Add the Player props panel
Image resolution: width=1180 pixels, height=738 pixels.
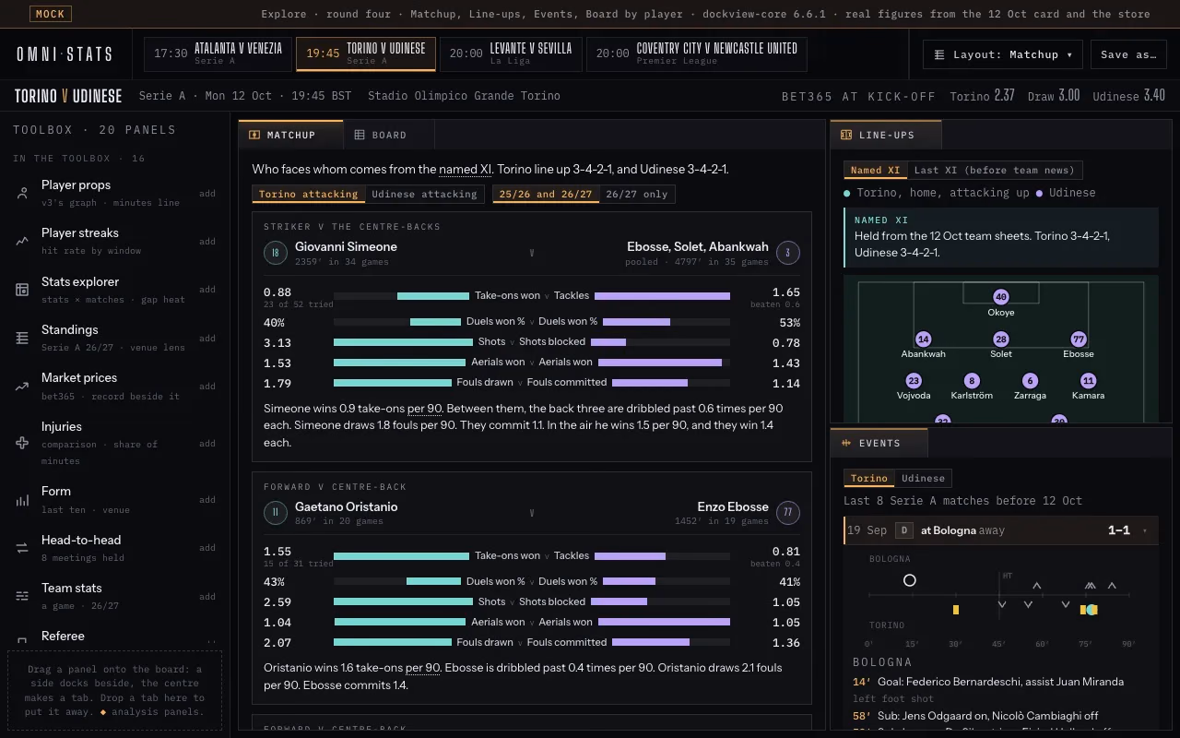pyautogui.click(x=207, y=194)
